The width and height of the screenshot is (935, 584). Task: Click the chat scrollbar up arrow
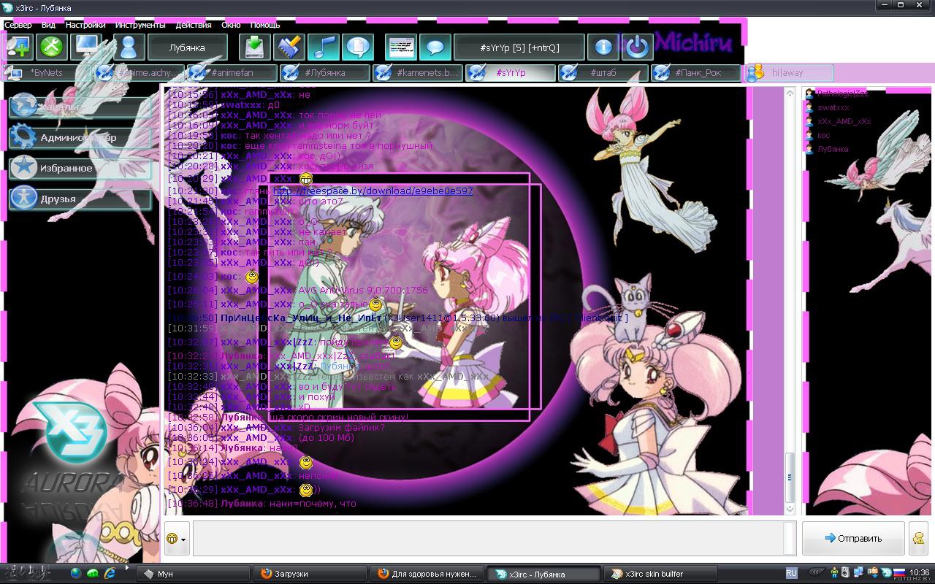coord(790,93)
